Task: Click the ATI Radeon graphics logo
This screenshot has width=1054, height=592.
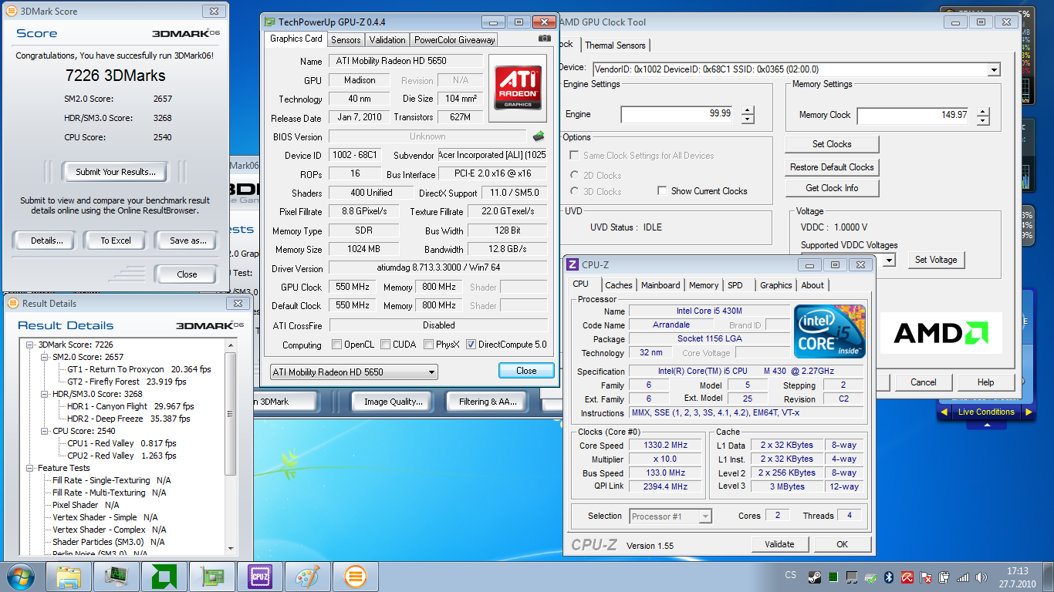Action: [x=518, y=88]
